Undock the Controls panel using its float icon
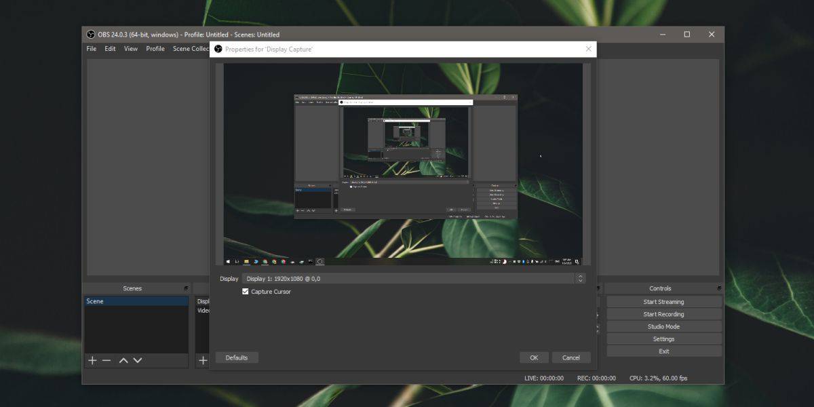The width and height of the screenshot is (814, 407). (x=719, y=288)
